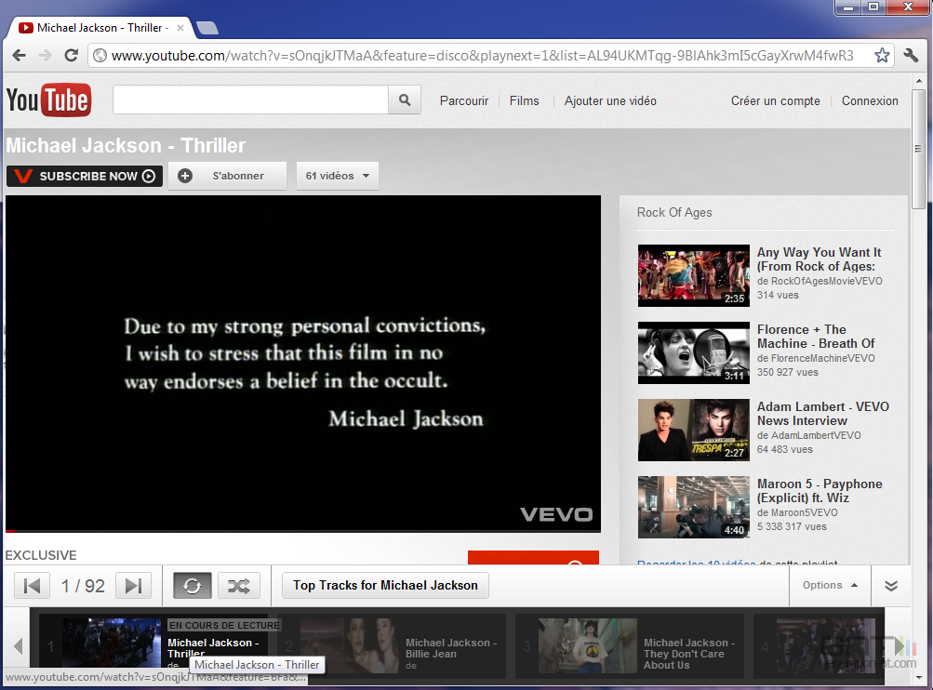Click Maroon 5 - Payphone title link
This screenshot has width=933, height=690.
coord(820,491)
